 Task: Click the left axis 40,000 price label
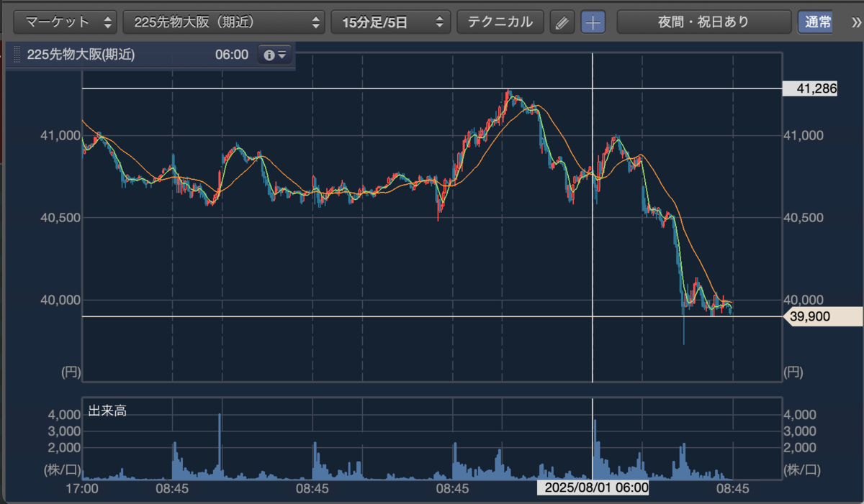59,300
